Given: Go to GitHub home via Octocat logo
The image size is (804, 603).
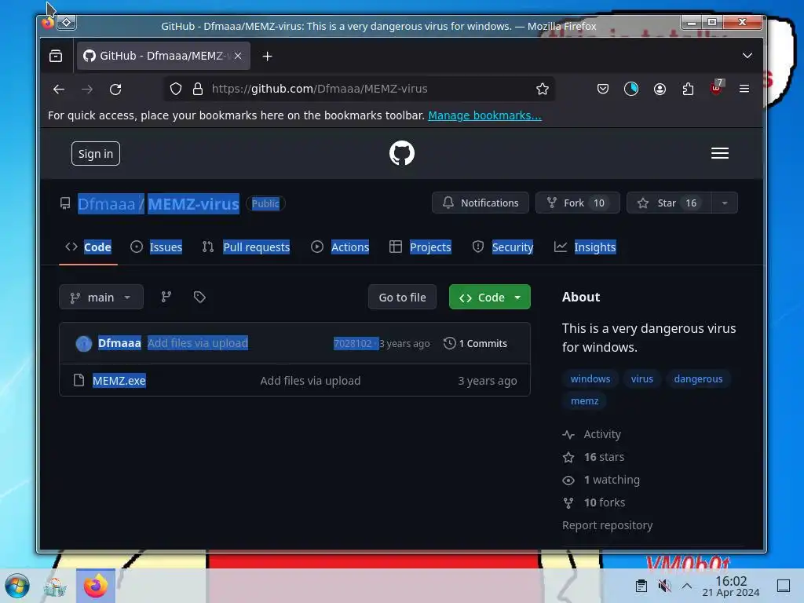Looking at the screenshot, I should coord(401,153).
